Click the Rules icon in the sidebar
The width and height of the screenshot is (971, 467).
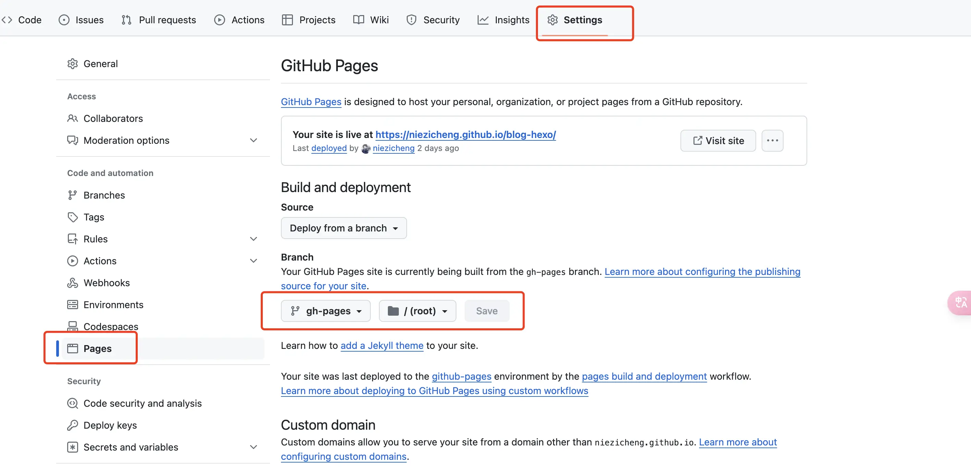tap(72, 239)
